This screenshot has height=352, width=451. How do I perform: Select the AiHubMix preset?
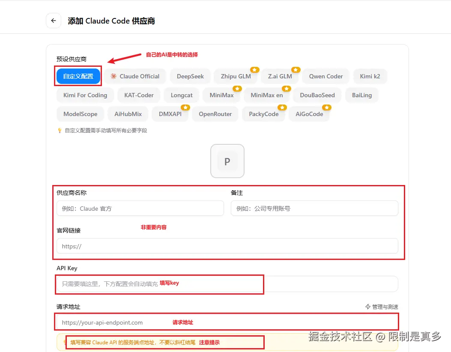pos(128,114)
